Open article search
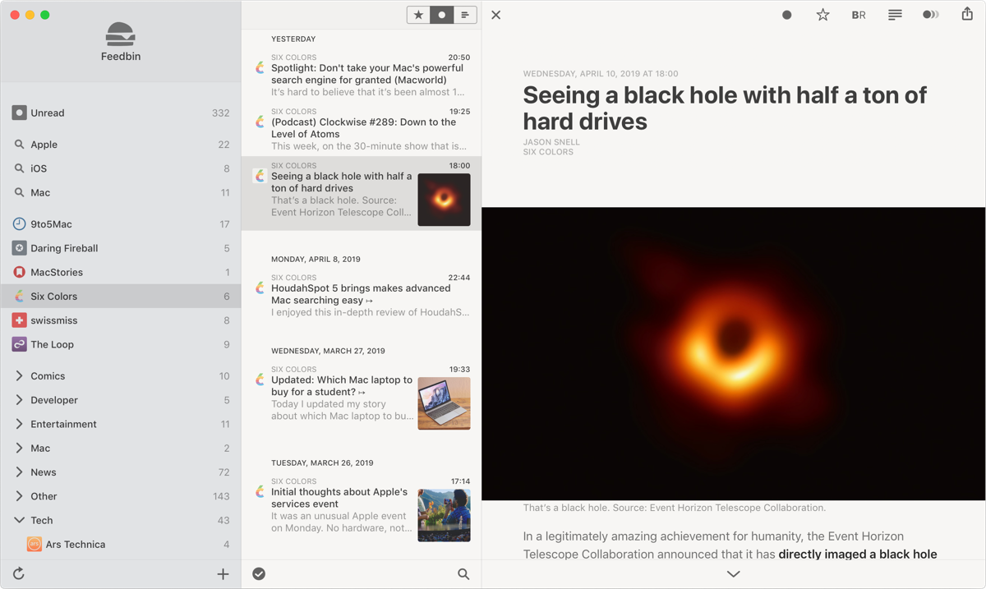The image size is (986, 589). [x=463, y=573]
